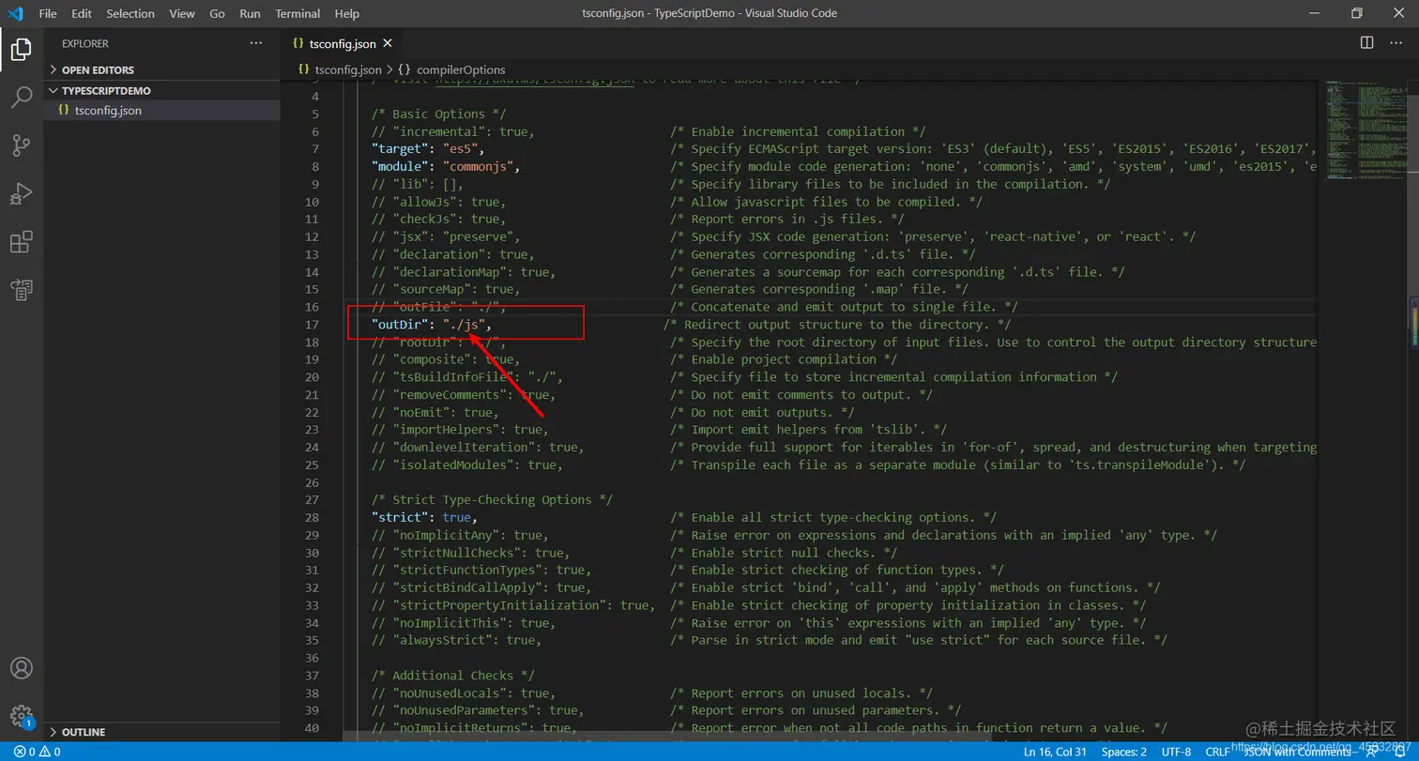This screenshot has width=1419, height=761.
Task: Click the commented "allowJs": true line
Action: pos(439,202)
